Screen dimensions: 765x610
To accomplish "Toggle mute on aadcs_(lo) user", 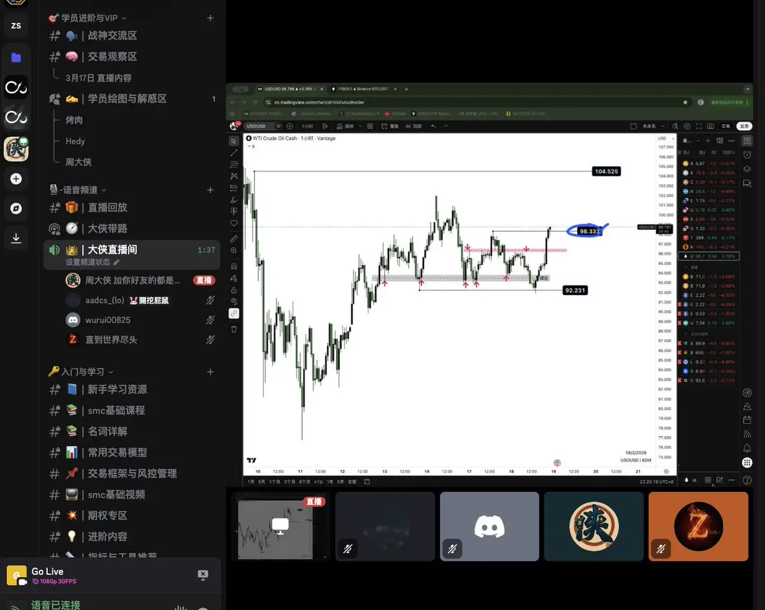I will coord(210,300).
